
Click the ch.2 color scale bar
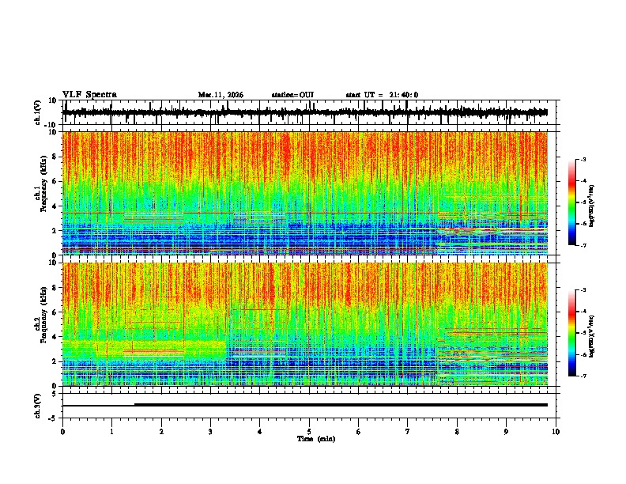tap(572, 333)
